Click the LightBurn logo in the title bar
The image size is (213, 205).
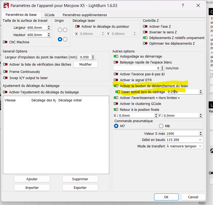6,6
